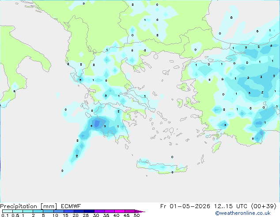Click the over-50 mm arrow at legend end

140,211
